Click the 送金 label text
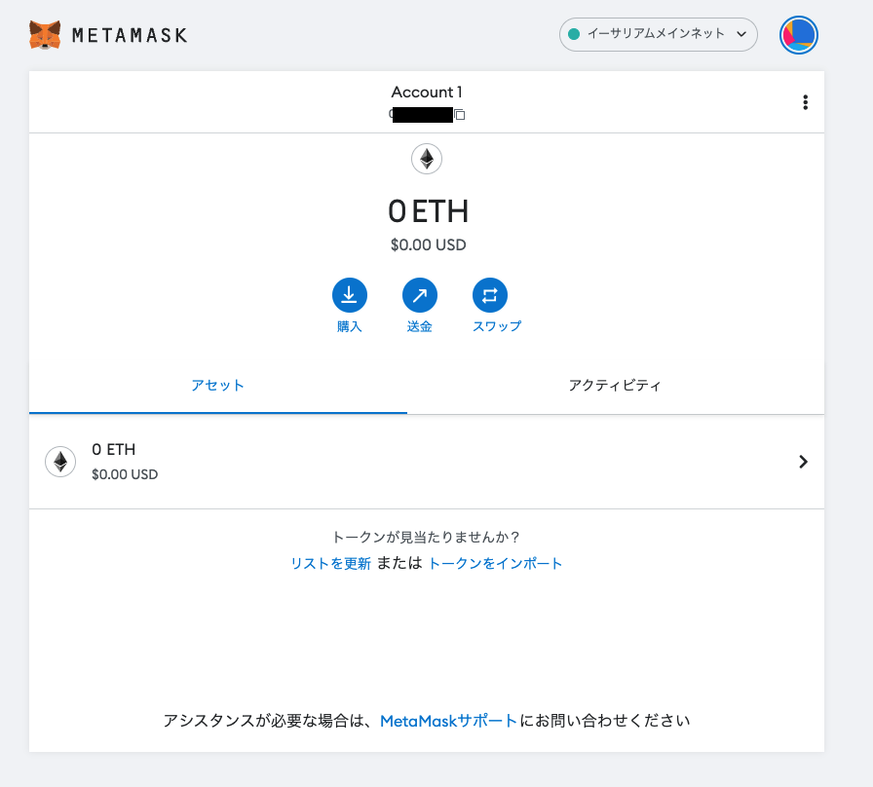 (420, 326)
